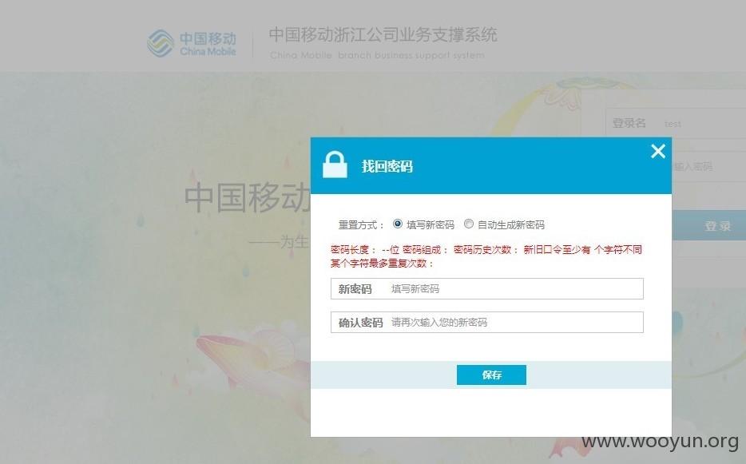Select the 填写新密码 radio button

[397, 224]
